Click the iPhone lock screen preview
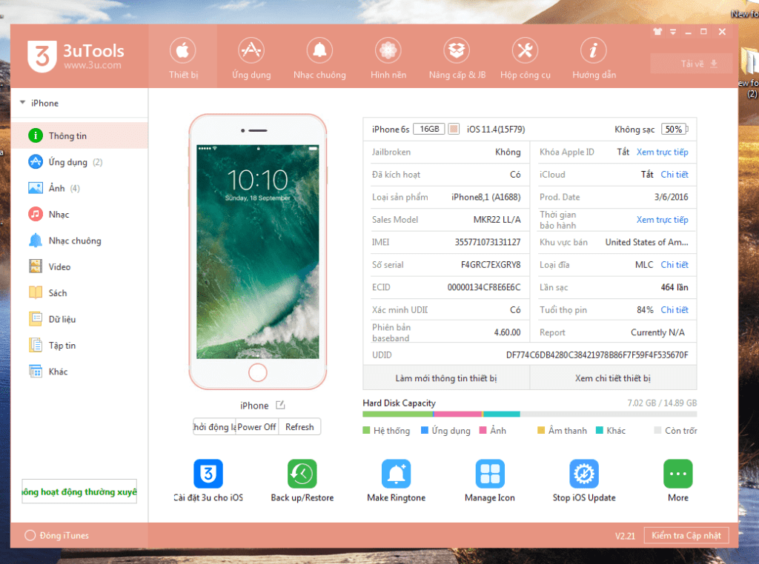 tap(257, 252)
